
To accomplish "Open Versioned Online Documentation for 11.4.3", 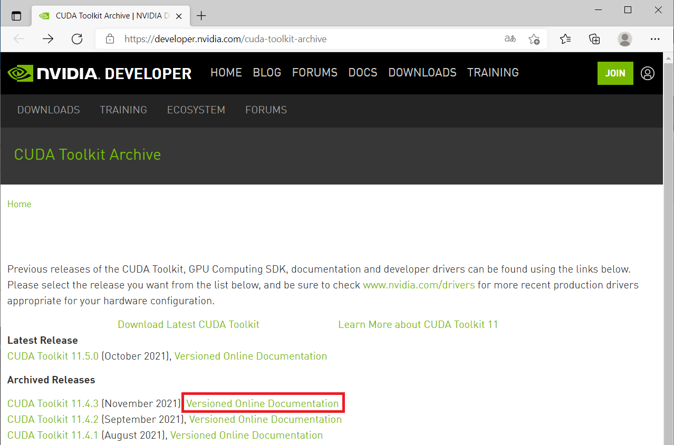I will click(263, 403).
